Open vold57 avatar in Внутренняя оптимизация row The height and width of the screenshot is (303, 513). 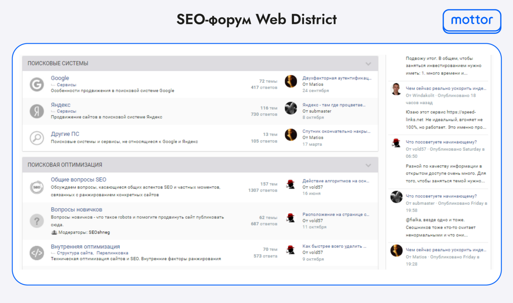pyautogui.click(x=291, y=250)
